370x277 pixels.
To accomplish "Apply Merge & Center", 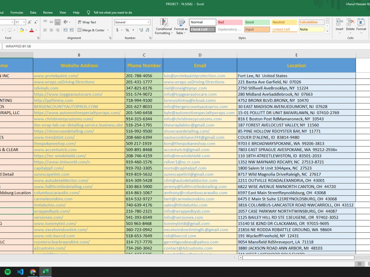I will tap(93, 30).
